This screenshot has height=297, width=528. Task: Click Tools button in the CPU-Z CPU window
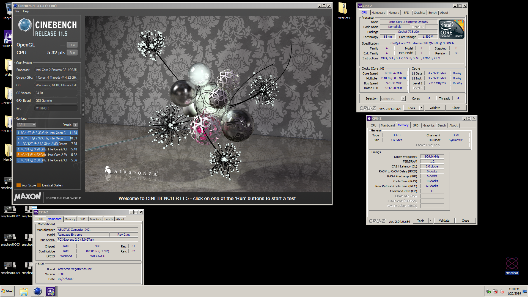point(411,108)
